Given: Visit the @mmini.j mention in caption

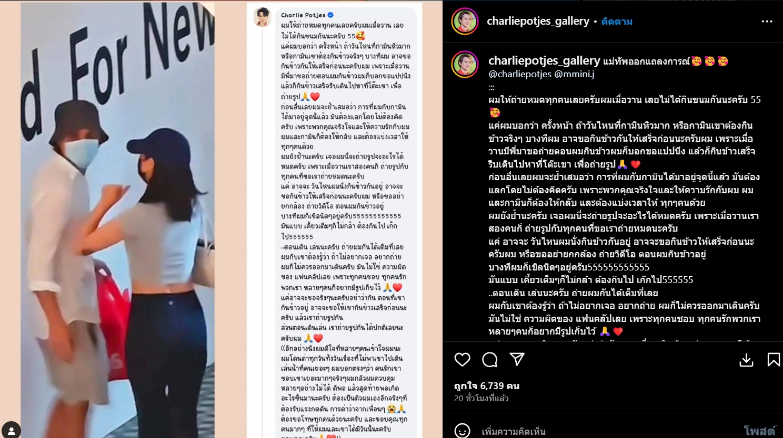Looking at the screenshot, I should [575, 74].
